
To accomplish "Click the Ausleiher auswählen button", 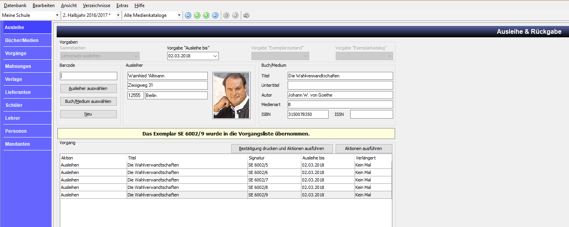I will click(x=89, y=88).
